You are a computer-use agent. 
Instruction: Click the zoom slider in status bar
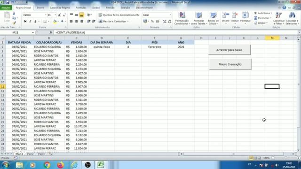tap(286, 158)
